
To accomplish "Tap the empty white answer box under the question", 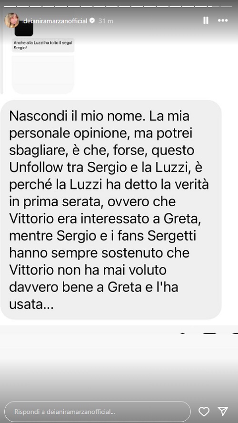I will click(x=43, y=75).
